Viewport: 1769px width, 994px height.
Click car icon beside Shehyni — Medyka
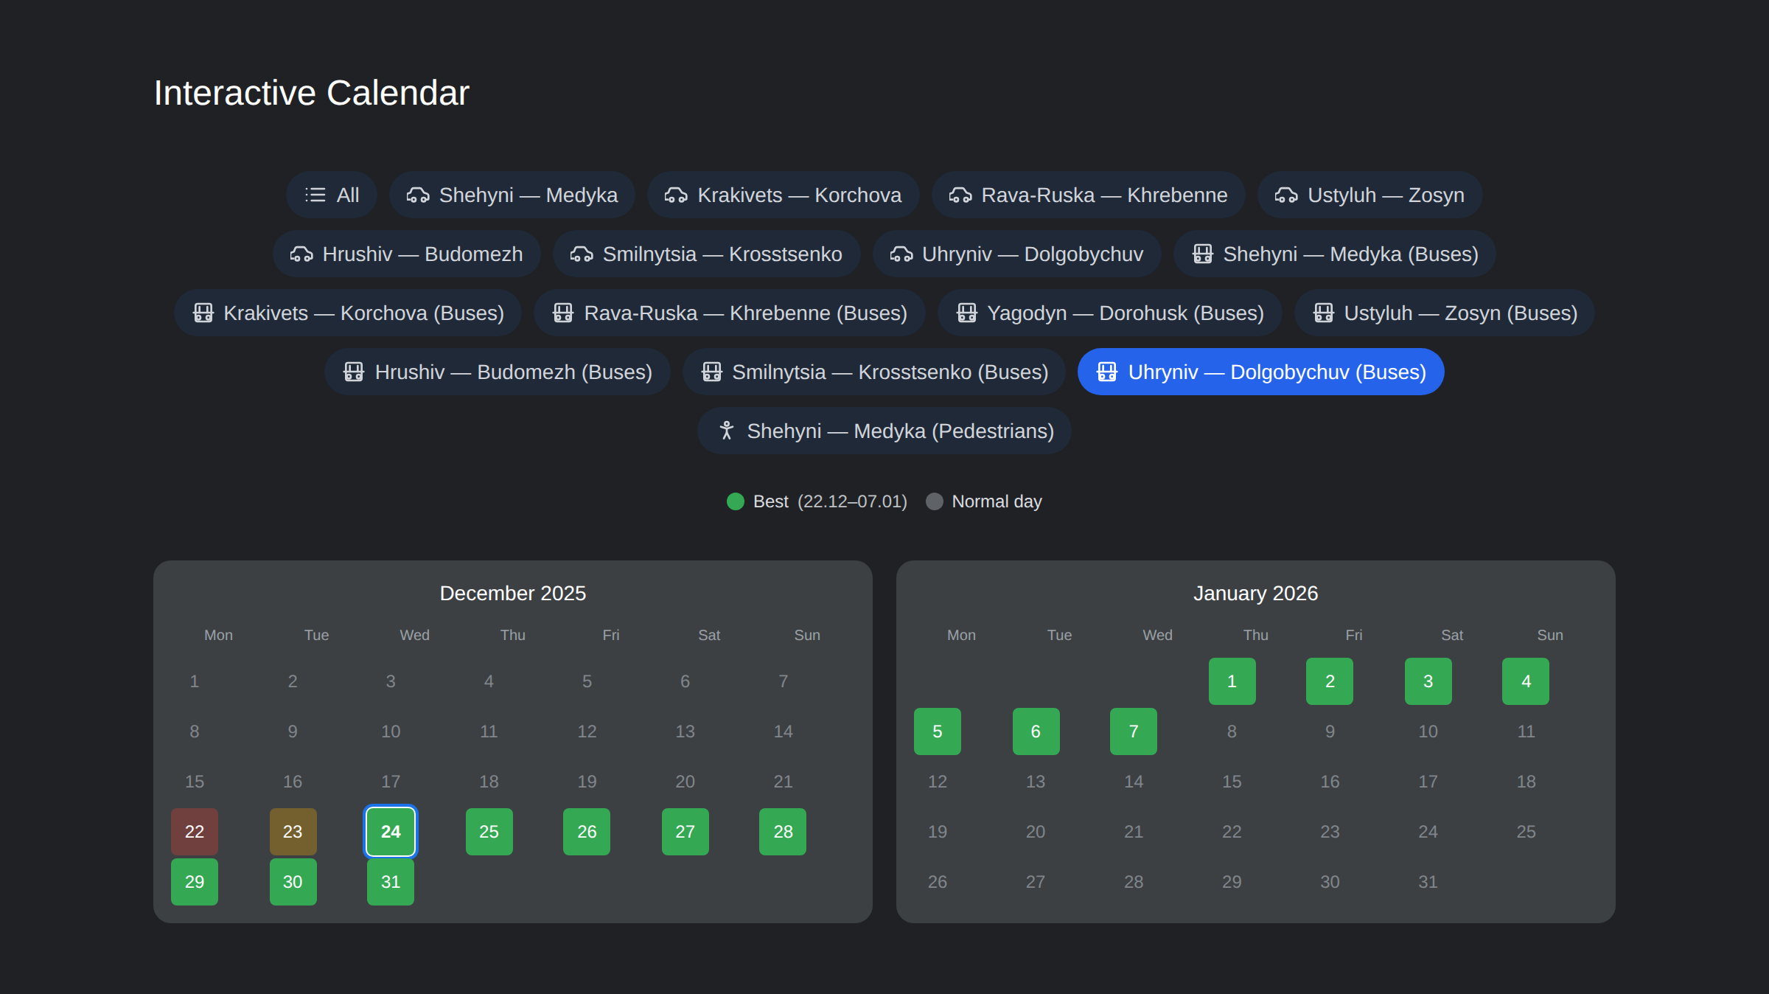(418, 195)
